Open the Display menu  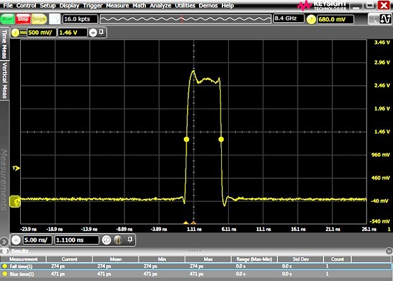click(69, 6)
